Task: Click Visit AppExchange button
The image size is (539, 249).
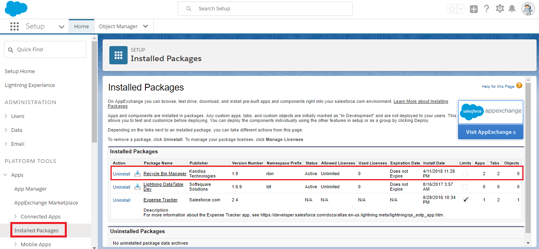Action: point(491,132)
